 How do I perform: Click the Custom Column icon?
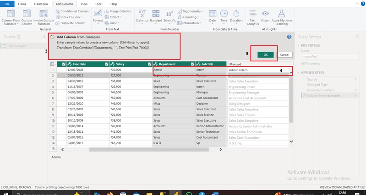click(x=27, y=14)
